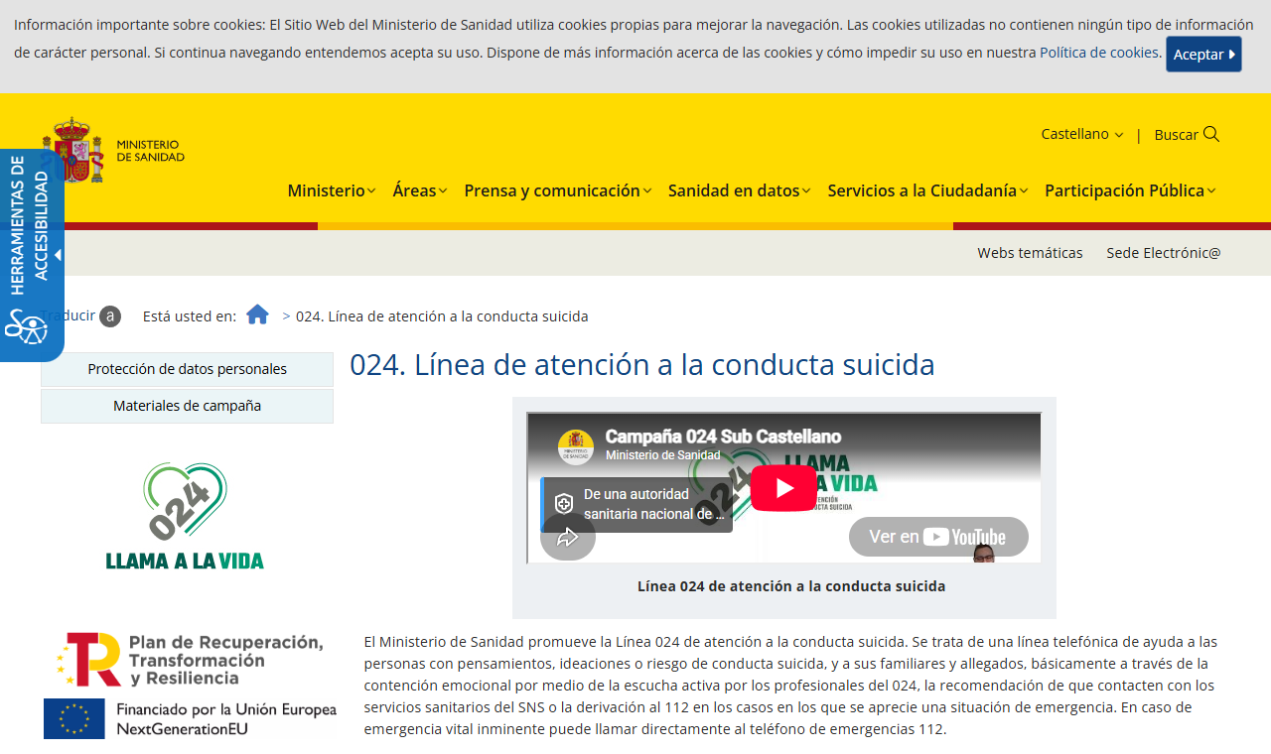Click the Plan de Recuperación logo
1271x754 pixels.
tap(190, 660)
